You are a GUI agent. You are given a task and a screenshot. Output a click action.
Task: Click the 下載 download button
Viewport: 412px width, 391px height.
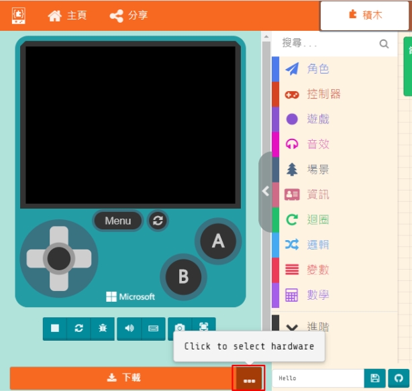(x=123, y=378)
